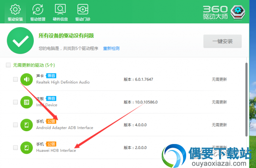Viewport: 256px width, 168px height.
Task: Click the green checkmark status icon
Action: click(20, 40)
